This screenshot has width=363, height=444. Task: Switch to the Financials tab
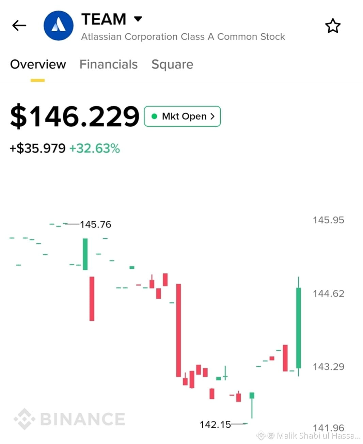tap(109, 64)
